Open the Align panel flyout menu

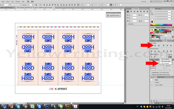(173, 41)
